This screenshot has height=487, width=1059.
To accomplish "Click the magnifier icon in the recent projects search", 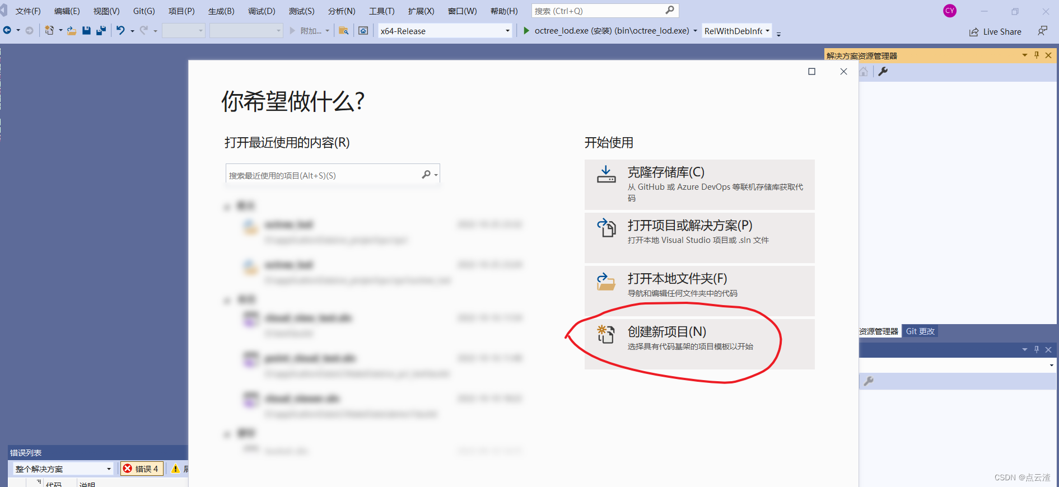I will tap(426, 175).
